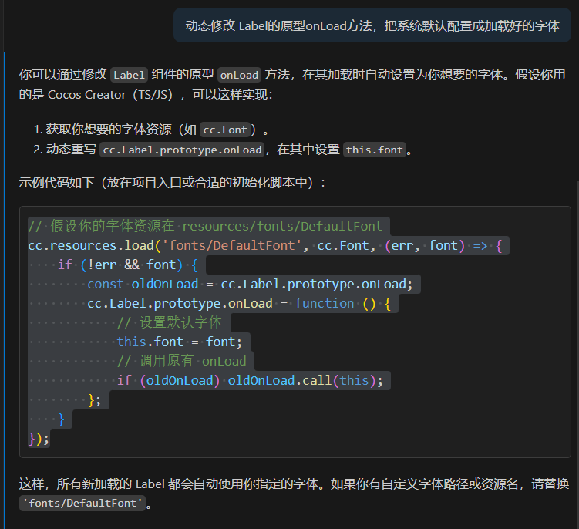Viewport: 579px width, 529px height.
Task: Click the inline code 'Label' in the first paragraph
Action: 129,75
